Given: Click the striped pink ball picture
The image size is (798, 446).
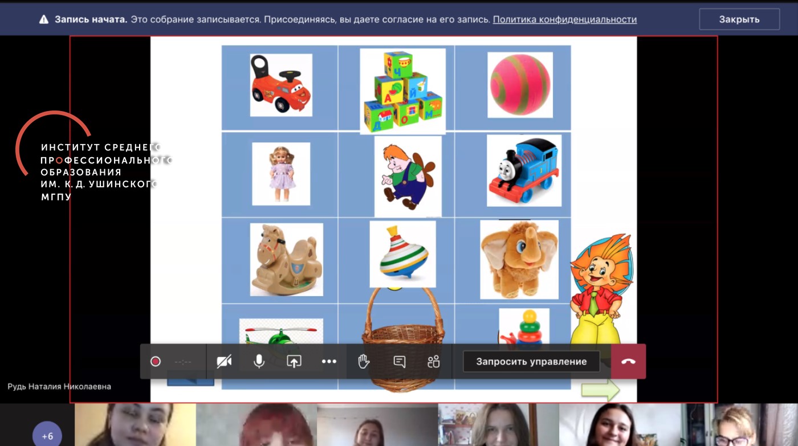Looking at the screenshot, I should tap(520, 85).
